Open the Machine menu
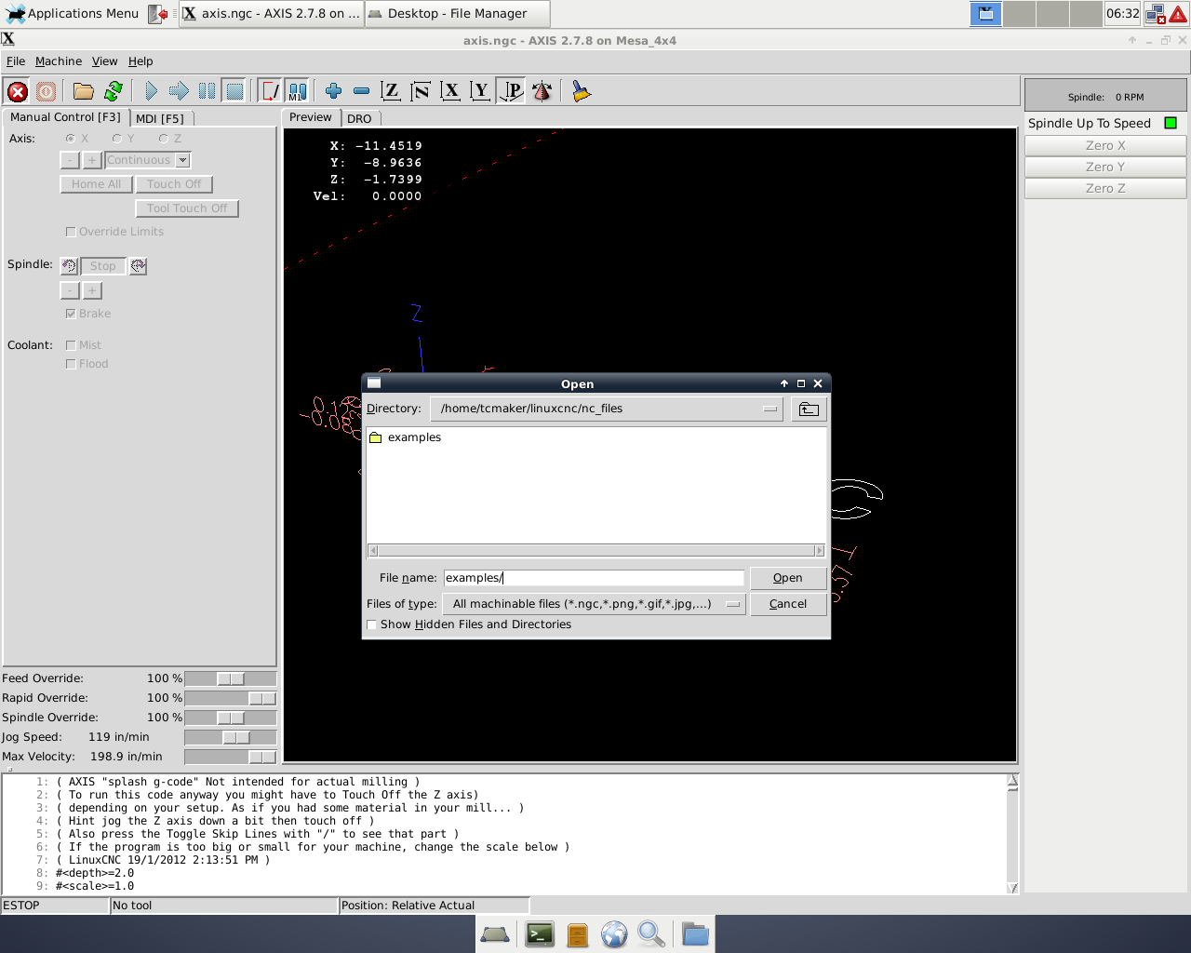Viewport: 1191px width, 953px height. tap(59, 61)
